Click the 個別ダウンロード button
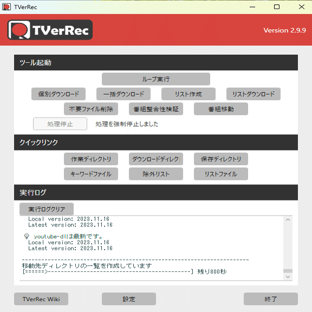This screenshot has height=312, width=312. [58, 94]
